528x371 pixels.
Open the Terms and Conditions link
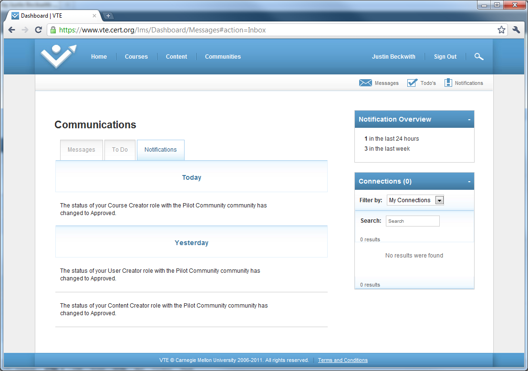(343, 360)
